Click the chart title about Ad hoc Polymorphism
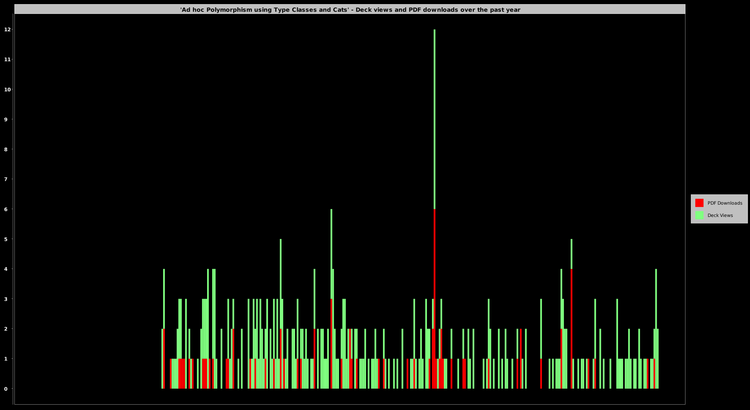This screenshot has height=410, width=750. tap(350, 10)
